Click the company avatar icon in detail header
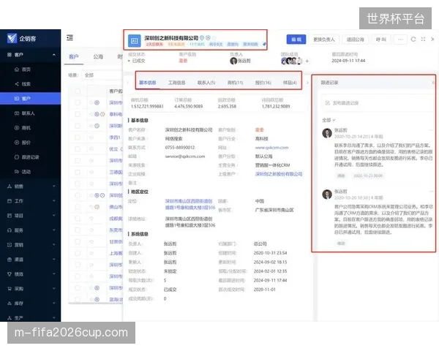 (x=135, y=41)
